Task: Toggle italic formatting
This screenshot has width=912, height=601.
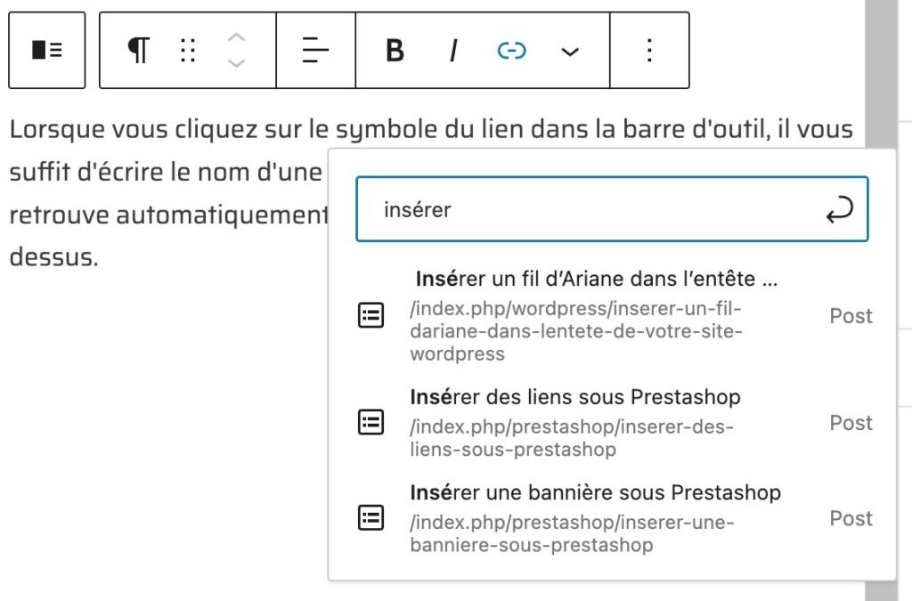Action: click(x=453, y=51)
